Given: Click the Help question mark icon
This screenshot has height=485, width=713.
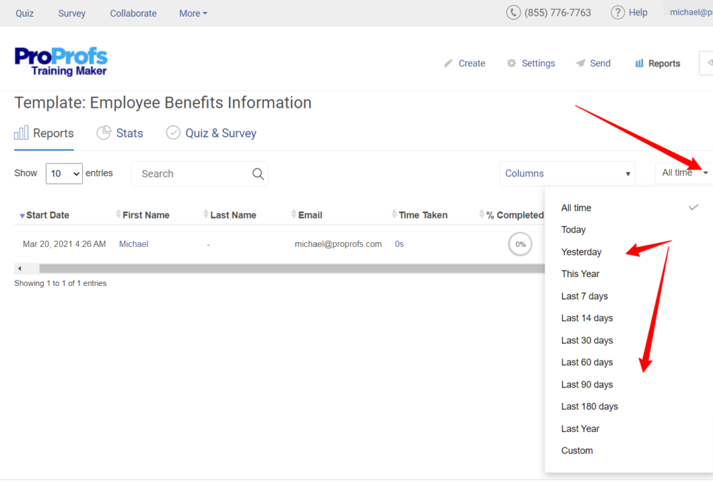Looking at the screenshot, I should (617, 13).
